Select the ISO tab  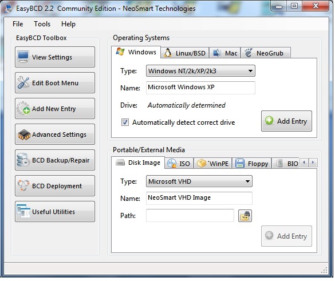[x=179, y=163]
